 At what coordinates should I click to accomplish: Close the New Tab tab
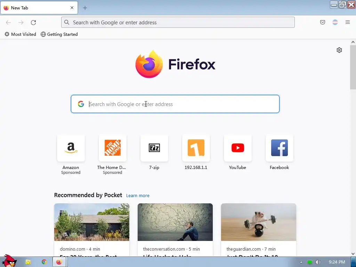72,8
